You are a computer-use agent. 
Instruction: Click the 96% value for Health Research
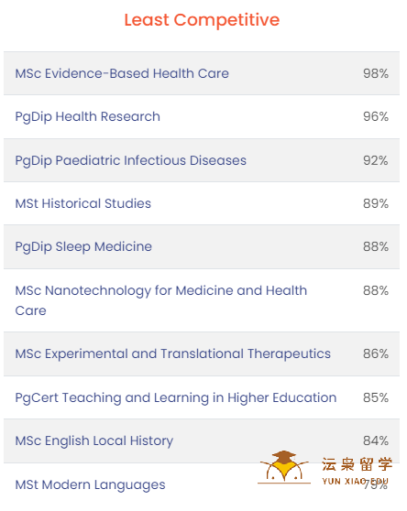(x=376, y=116)
